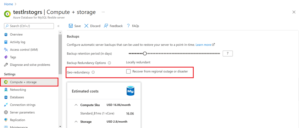Click the FAQs question mark icon
The width and height of the screenshot is (299, 128).
(128, 26)
